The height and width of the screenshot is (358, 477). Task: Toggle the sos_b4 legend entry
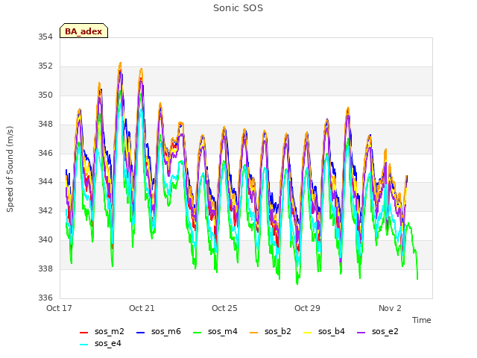(324, 331)
